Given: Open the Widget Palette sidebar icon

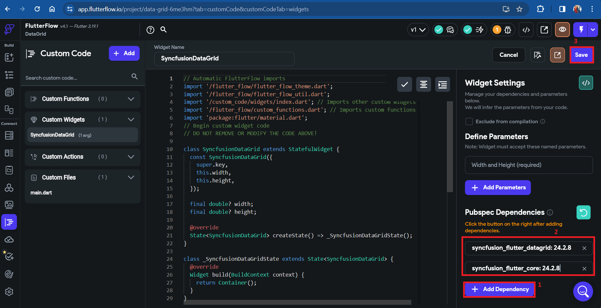Looking at the screenshot, I should [x=9, y=57].
